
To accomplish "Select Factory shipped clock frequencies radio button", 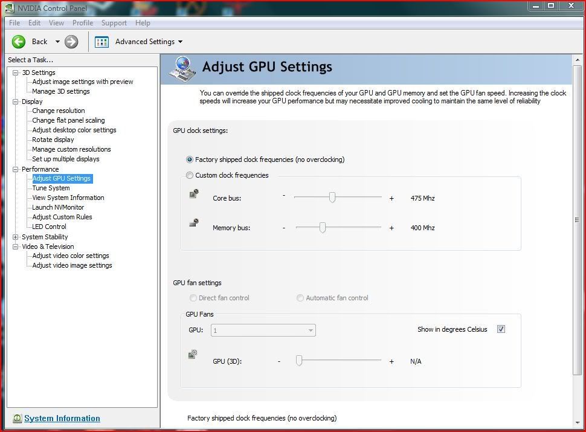I will [190, 160].
